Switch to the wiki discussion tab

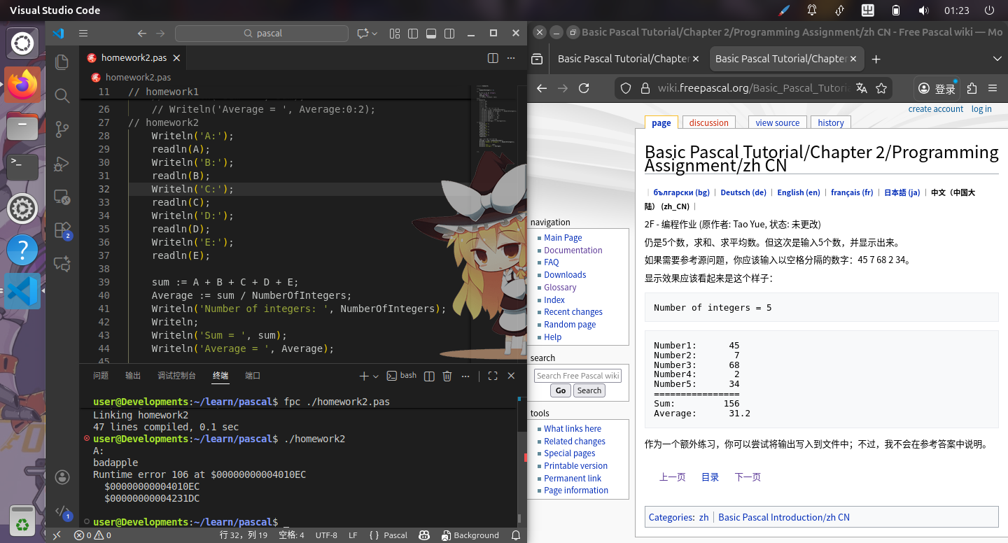708,122
